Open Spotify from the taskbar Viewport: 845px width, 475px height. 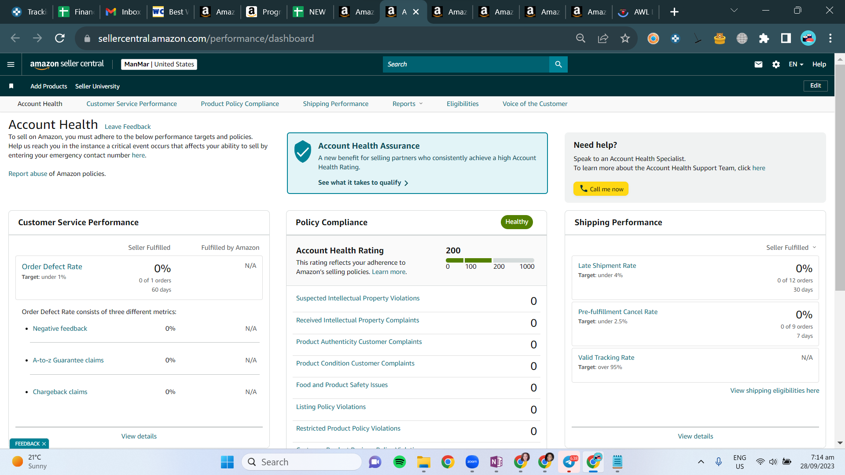(x=400, y=462)
